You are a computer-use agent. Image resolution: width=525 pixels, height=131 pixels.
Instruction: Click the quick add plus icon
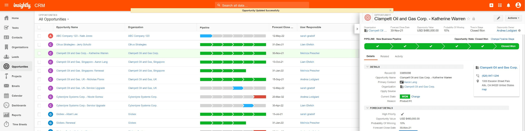pos(491,5)
